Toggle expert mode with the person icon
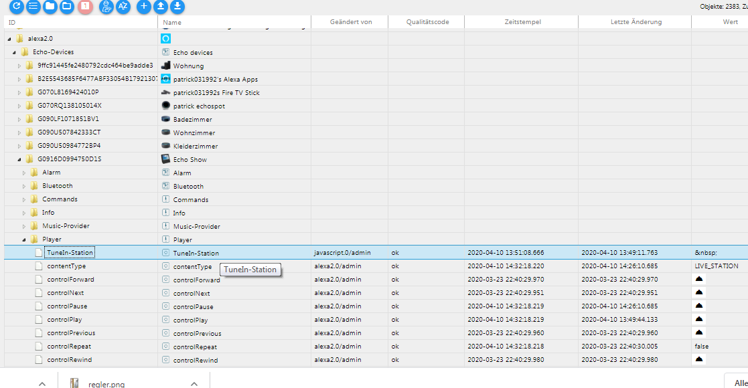748x388 pixels. point(106,6)
